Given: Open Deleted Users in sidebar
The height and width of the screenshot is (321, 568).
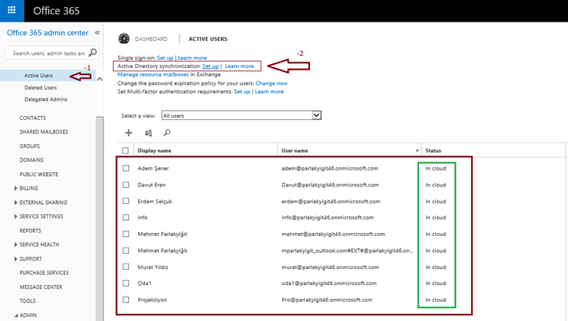Looking at the screenshot, I should pyautogui.click(x=41, y=87).
